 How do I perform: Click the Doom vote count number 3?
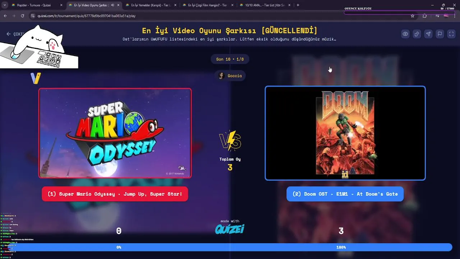click(x=341, y=231)
